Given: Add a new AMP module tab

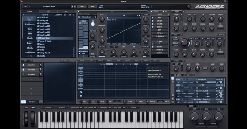Looking at the screenshot, I should pos(183,12).
